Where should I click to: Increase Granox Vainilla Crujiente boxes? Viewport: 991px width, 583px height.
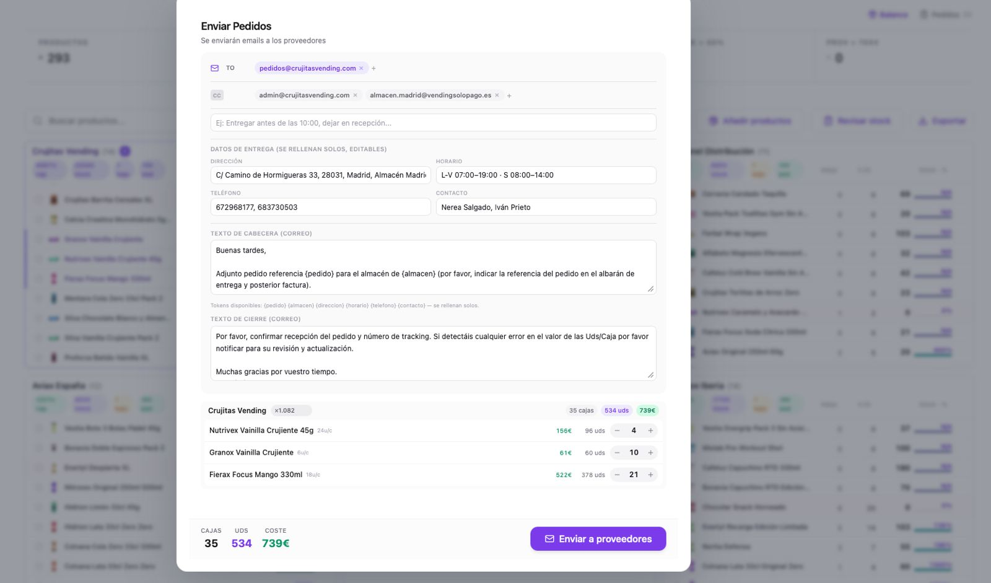[650, 453]
